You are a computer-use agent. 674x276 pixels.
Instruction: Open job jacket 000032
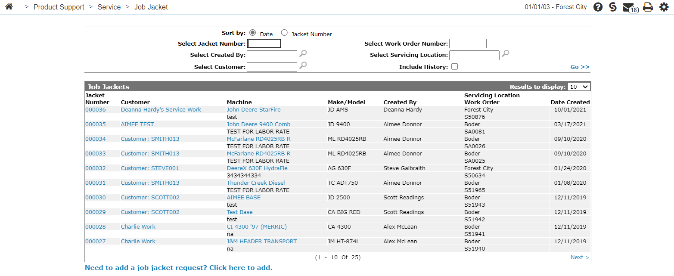pyautogui.click(x=95, y=168)
